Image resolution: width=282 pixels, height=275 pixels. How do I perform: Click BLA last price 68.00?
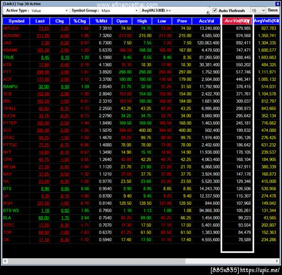pos(44,218)
